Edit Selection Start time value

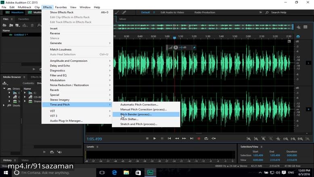(x=258, y=155)
